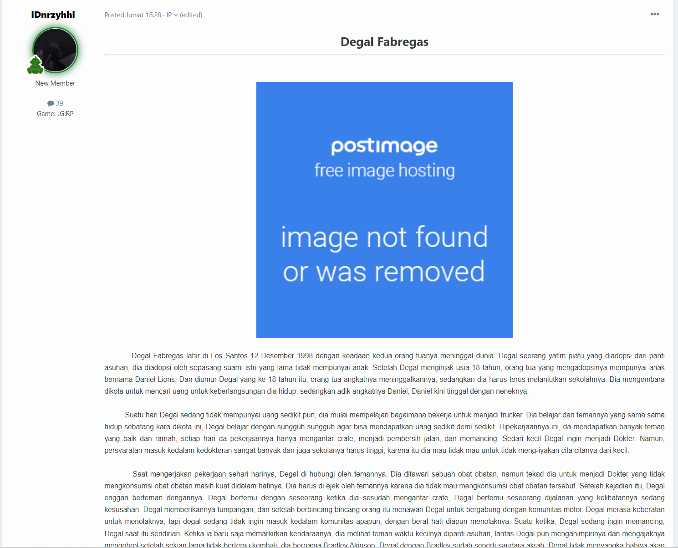Open the image not found placeholder
This screenshot has height=548, width=678.
[384, 210]
